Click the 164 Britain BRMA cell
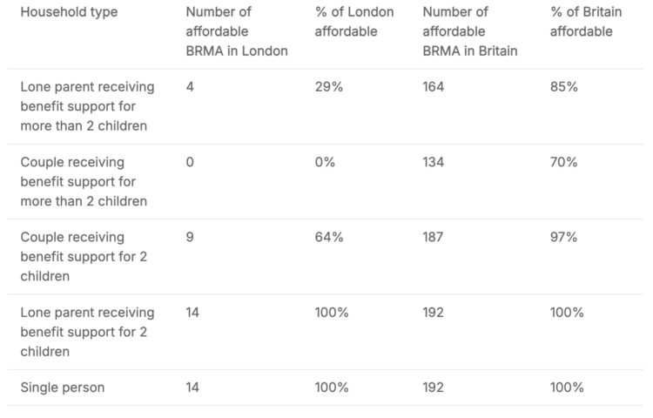This screenshot has height=418, width=653. click(433, 87)
